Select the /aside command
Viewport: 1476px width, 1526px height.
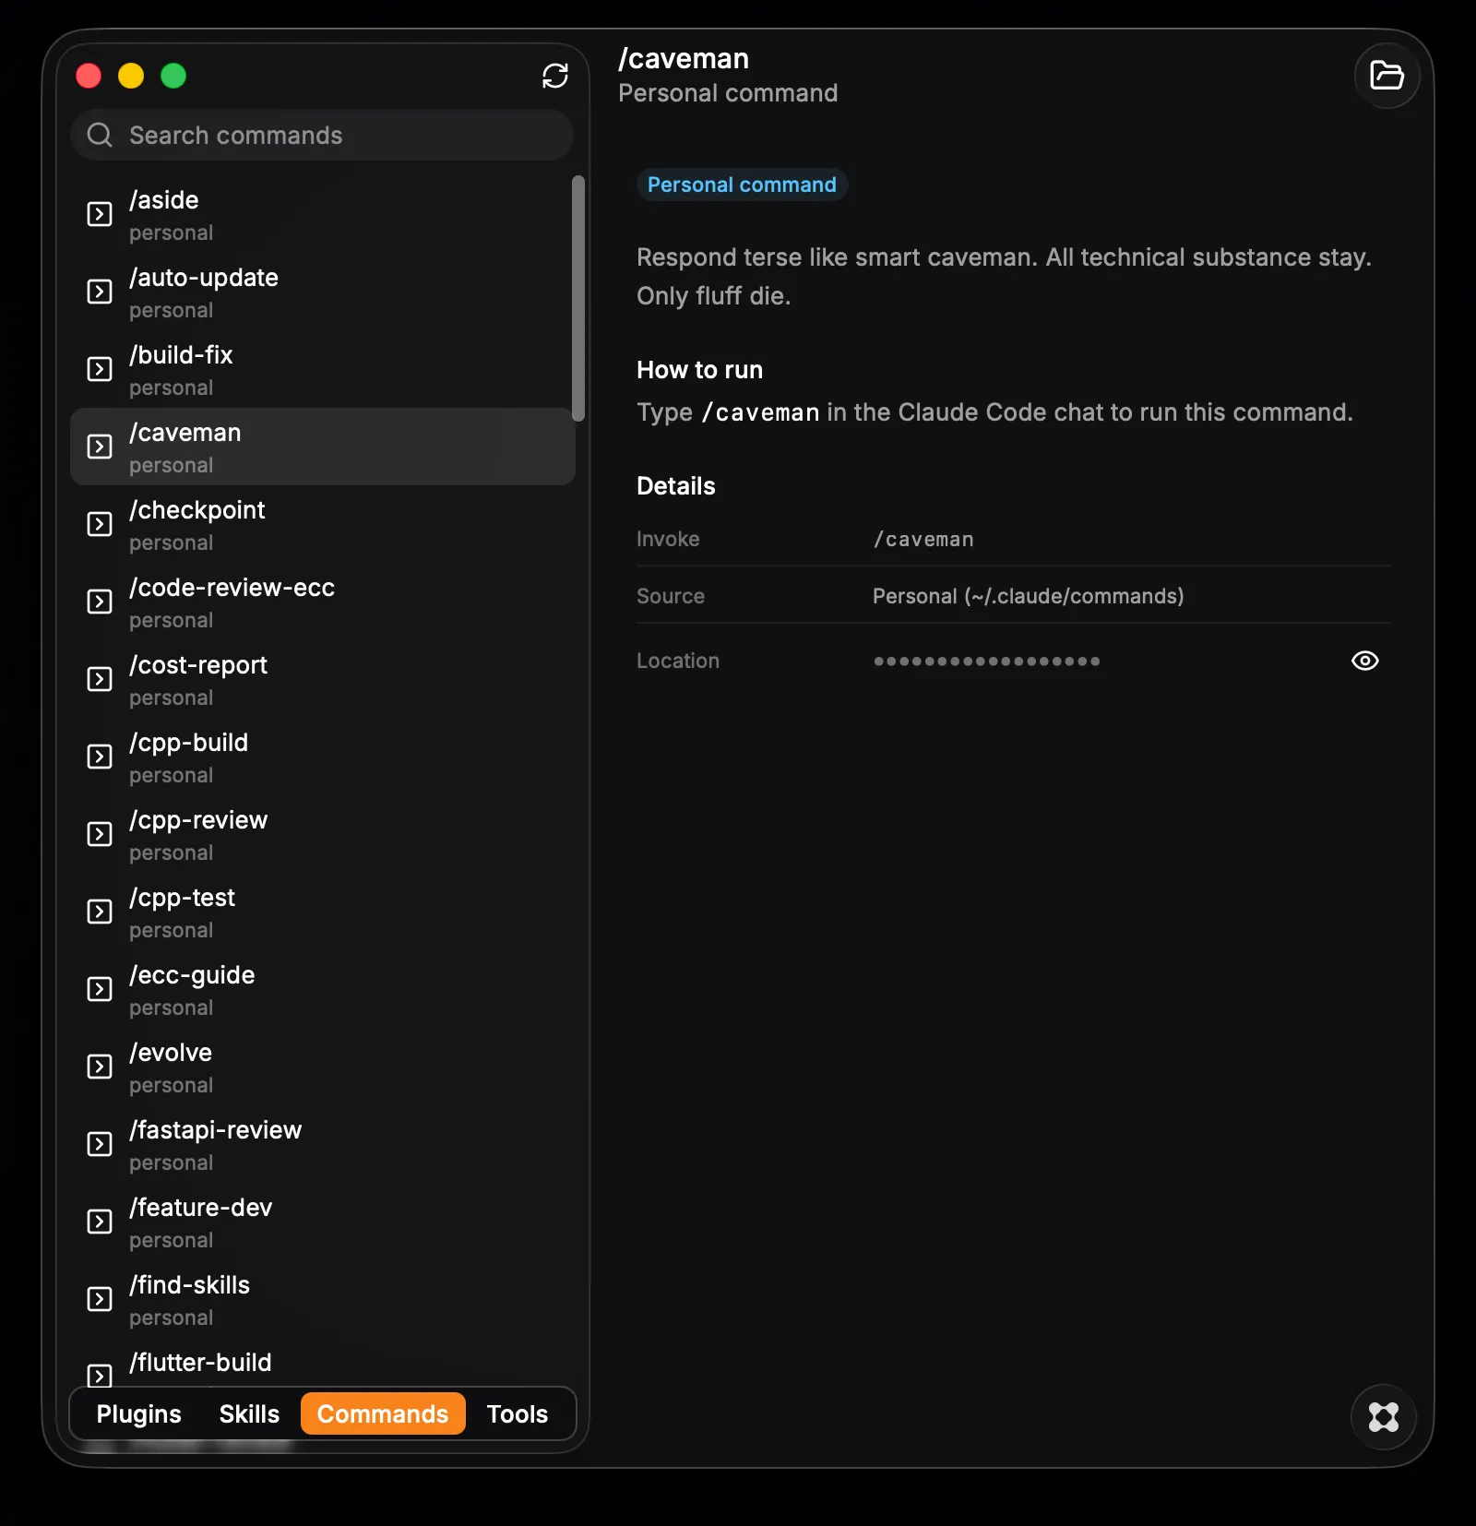coord(322,214)
